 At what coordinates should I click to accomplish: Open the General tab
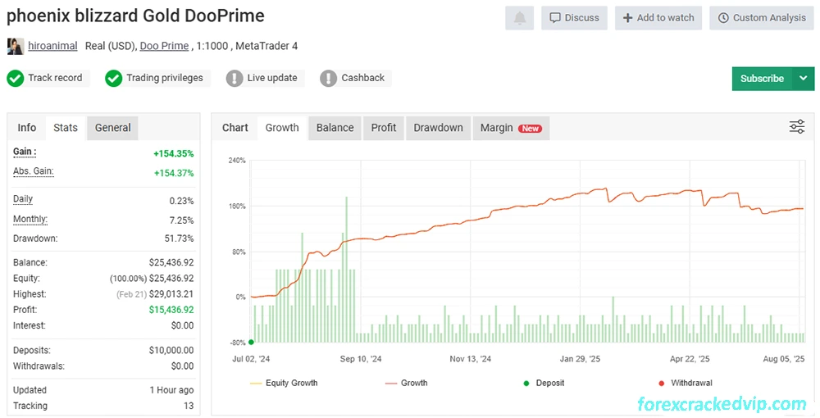113,128
